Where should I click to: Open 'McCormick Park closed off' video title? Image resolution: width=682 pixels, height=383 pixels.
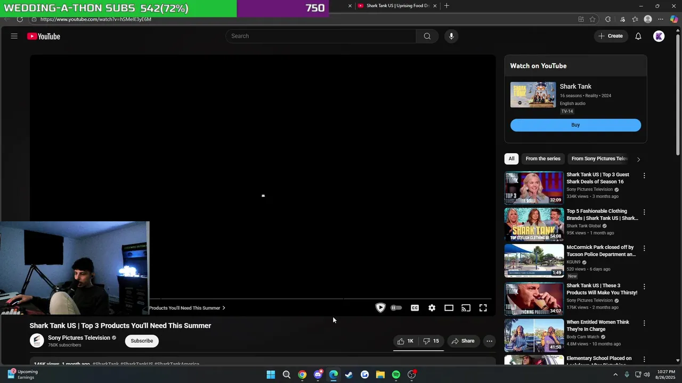coord(601,251)
